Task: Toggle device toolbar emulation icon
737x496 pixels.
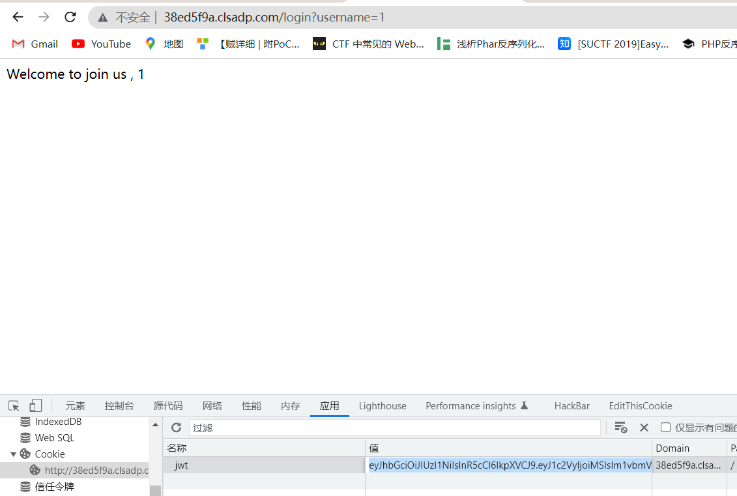Action: coord(36,405)
